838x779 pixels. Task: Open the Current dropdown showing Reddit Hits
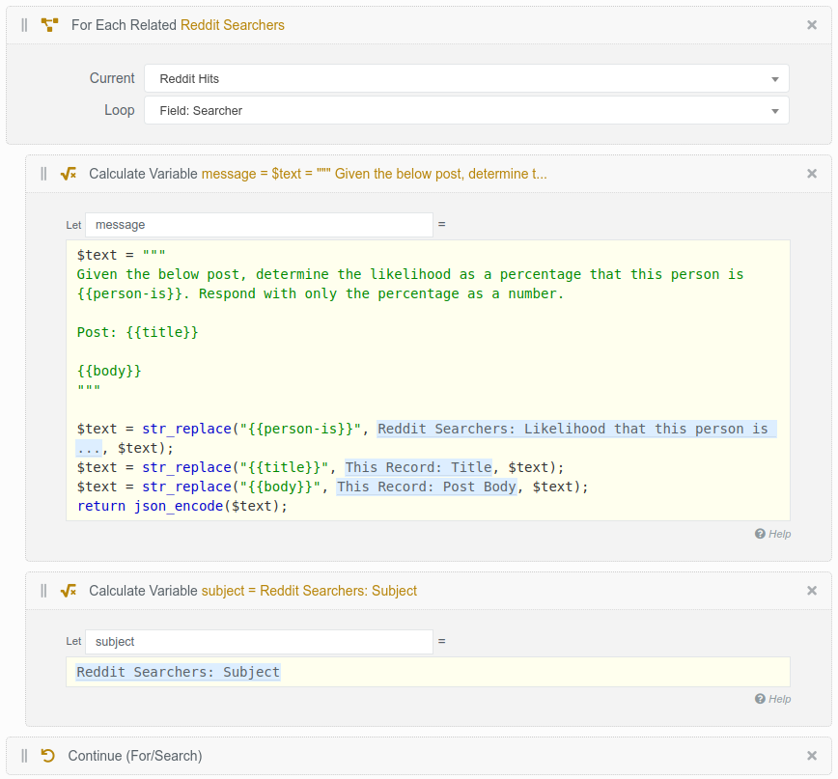tap(466, 78)
